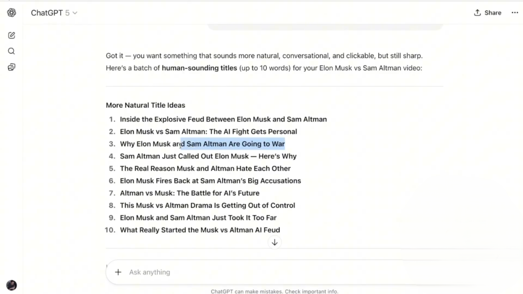The width and height of the screenshot is (523, 294).
Task: Click title 'The Real Reason Musk and Altman Hate'
Action: click(205, 169)
